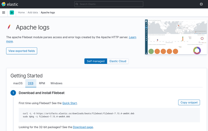Click the Getting Started heading
This screenshot has height=131, width=208.
coord(26,76)
